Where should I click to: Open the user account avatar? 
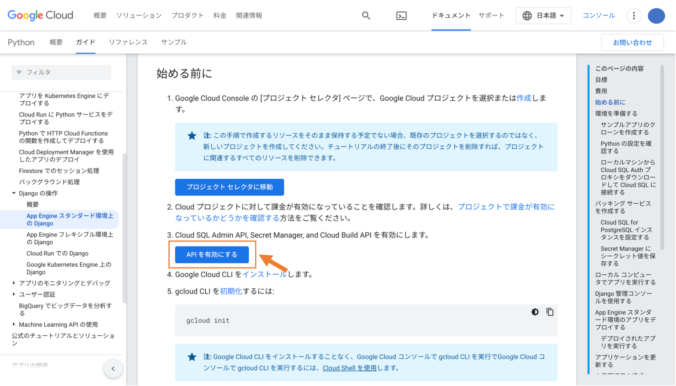click(x=656, y=15)
